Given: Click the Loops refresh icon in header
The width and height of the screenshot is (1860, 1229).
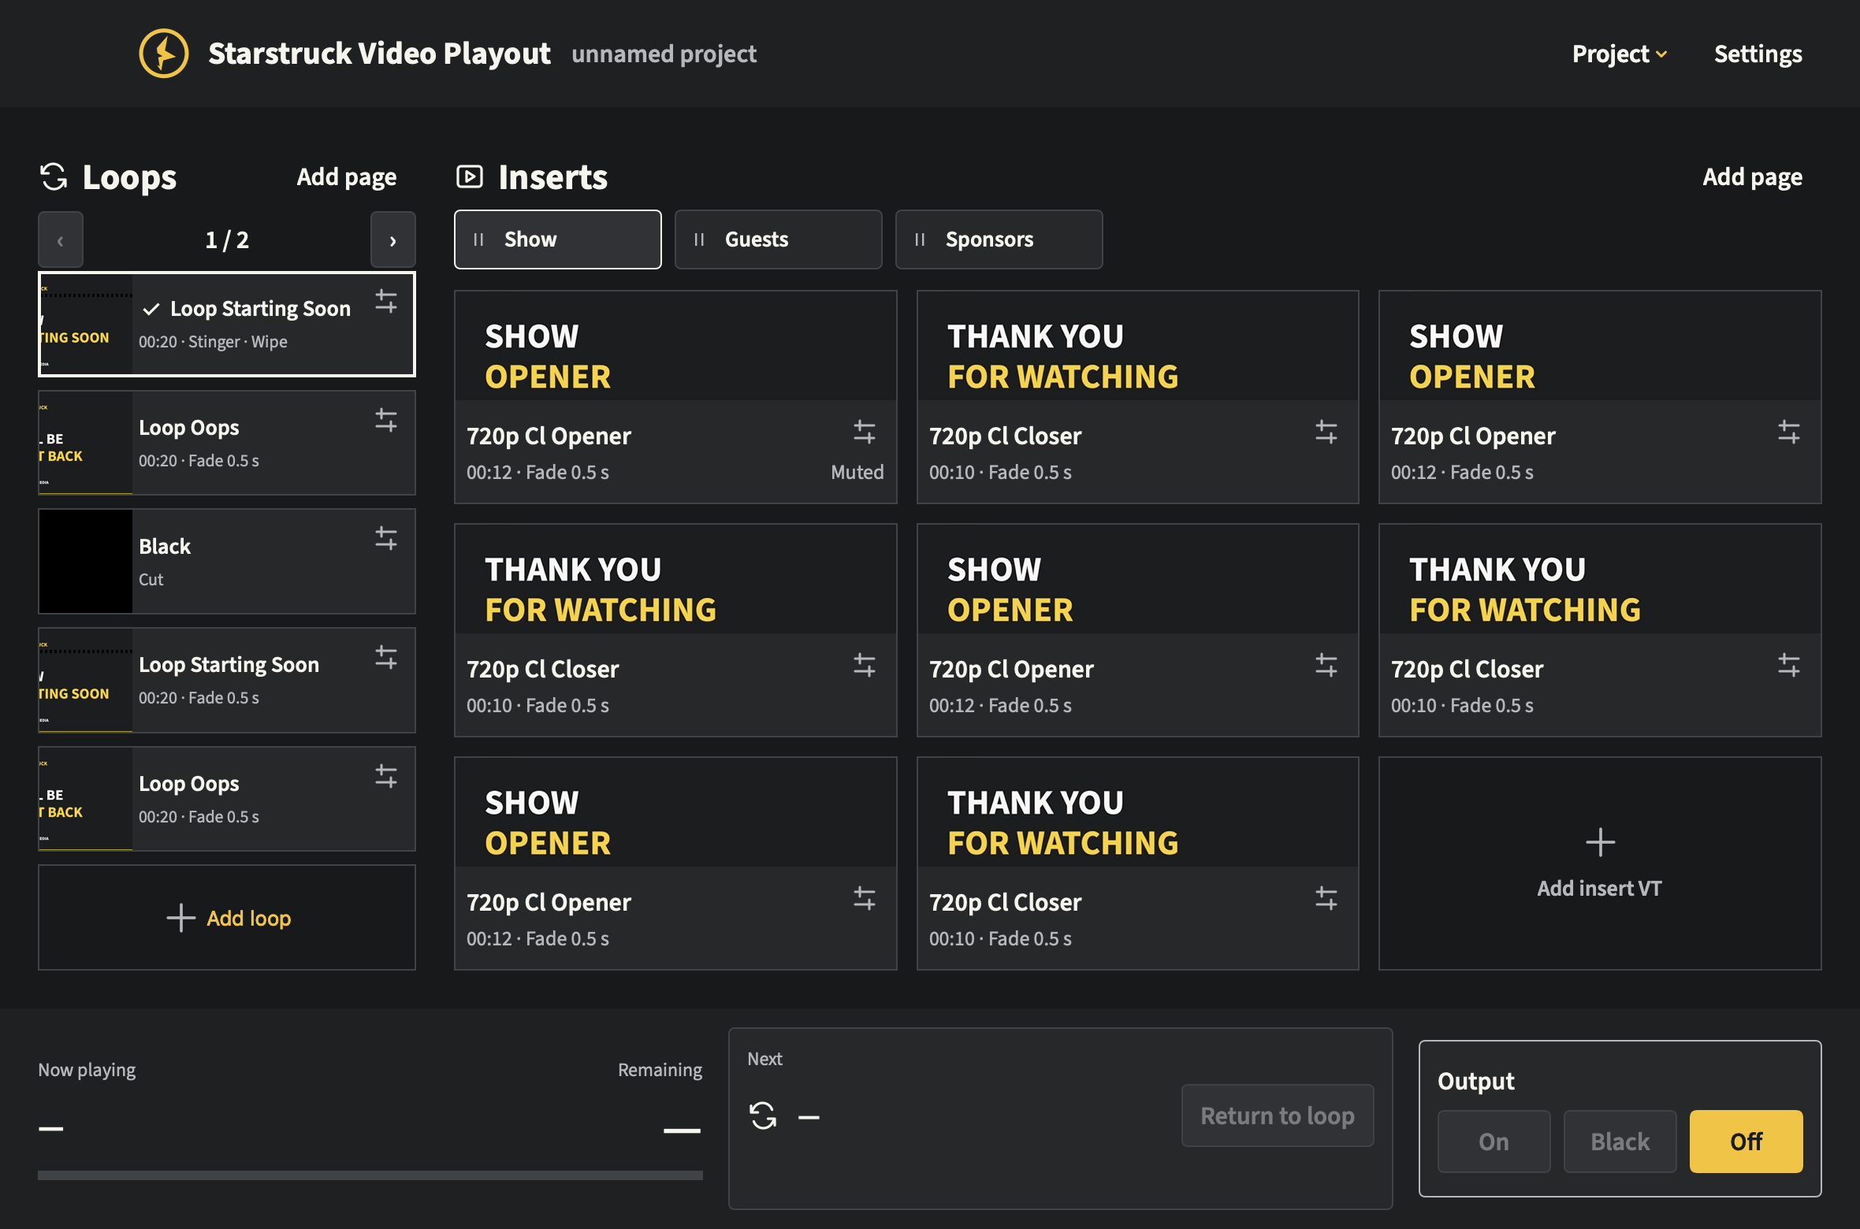Looking at the screenshot, I should coord(54,176).
